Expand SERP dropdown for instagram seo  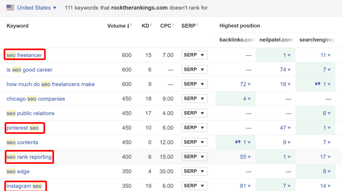(194, 186)
